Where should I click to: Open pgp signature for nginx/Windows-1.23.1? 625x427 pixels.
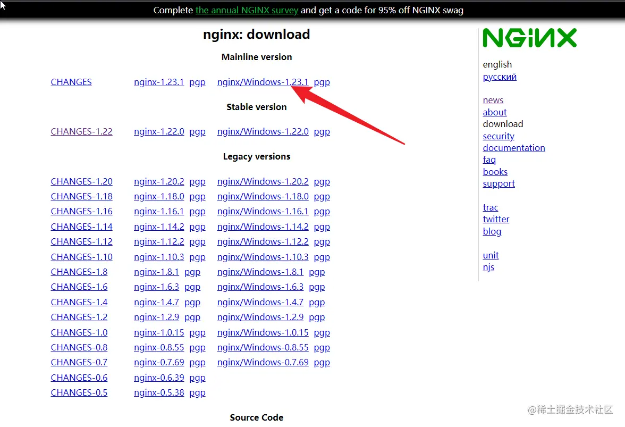coord(322,82)
